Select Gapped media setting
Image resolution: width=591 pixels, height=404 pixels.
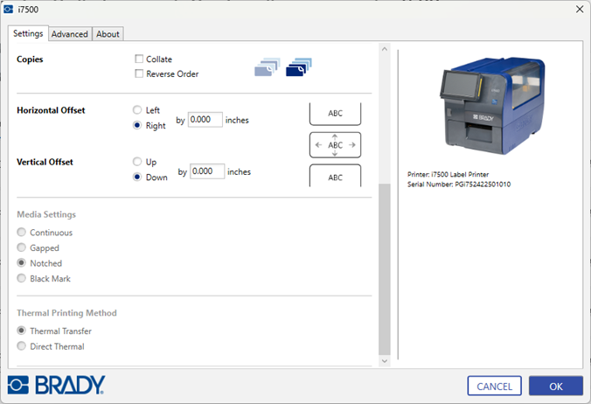(x=22, y=247)
